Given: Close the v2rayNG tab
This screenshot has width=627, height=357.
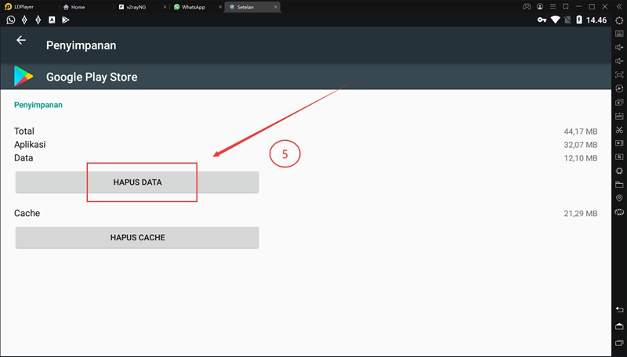Looking at the screenshot, I should coord(165,7).
